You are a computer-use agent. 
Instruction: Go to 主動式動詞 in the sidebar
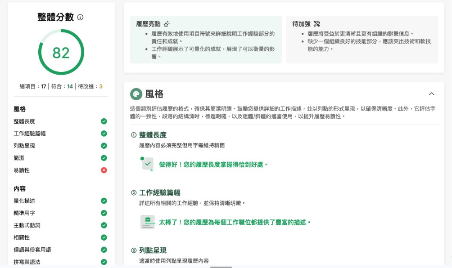tap(27, 225)
